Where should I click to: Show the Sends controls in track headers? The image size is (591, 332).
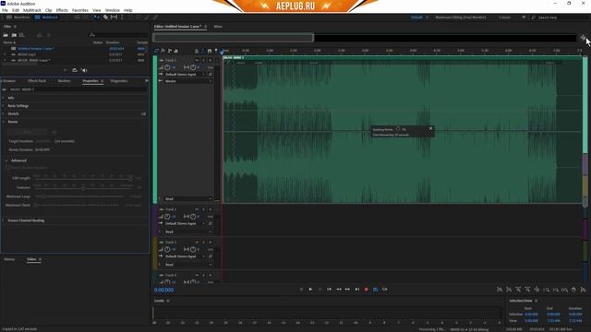pyautogui.click(x=170, y=51)
